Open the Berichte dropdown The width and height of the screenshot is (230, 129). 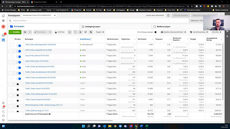217,32
